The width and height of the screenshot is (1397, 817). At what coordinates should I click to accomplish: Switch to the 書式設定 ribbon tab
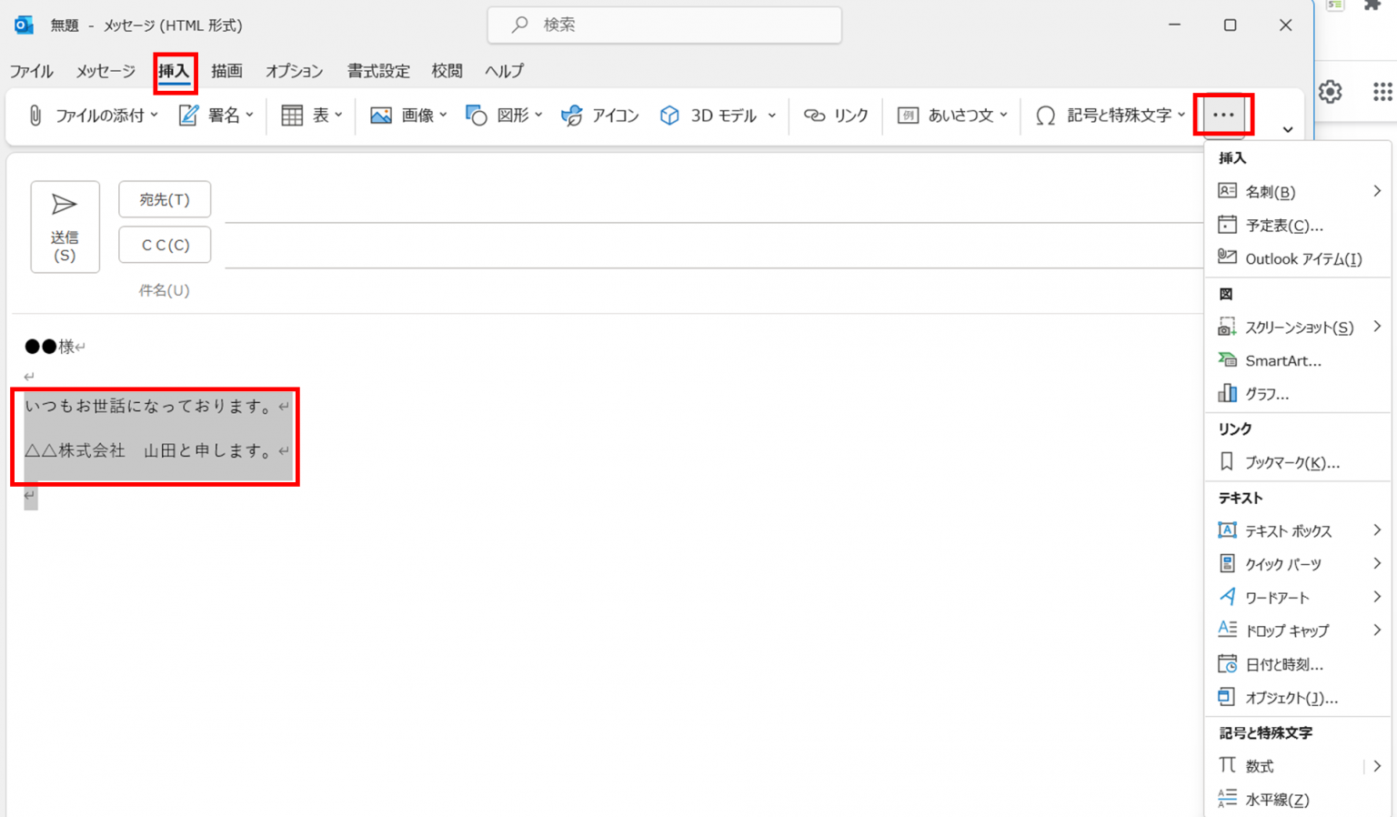pos(378,71)
